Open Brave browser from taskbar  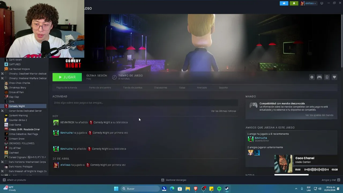[196, 189]
